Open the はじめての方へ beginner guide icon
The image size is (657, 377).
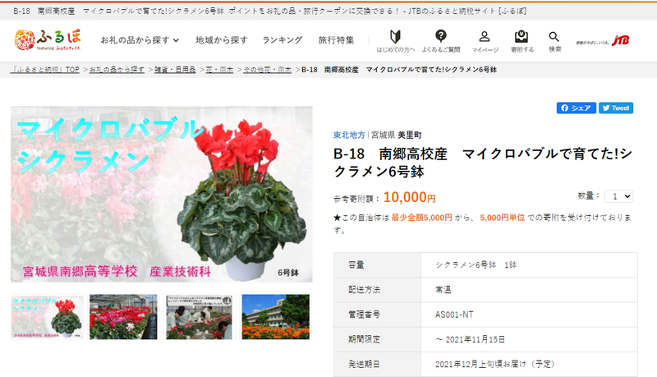coord(395,41)
